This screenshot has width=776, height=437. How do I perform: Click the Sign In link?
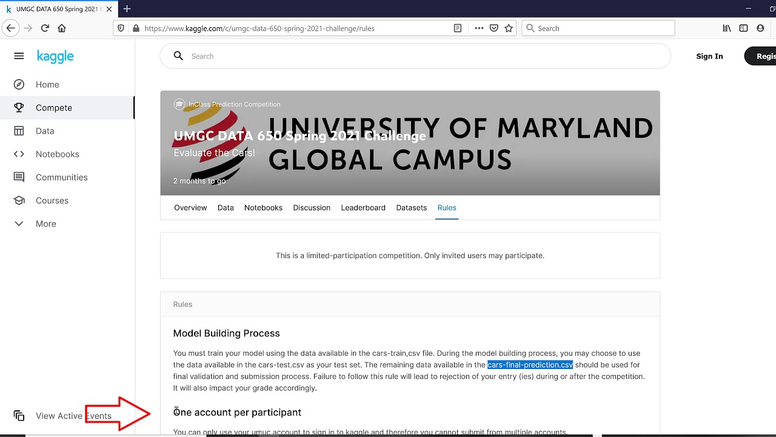[x=709, y=56]
